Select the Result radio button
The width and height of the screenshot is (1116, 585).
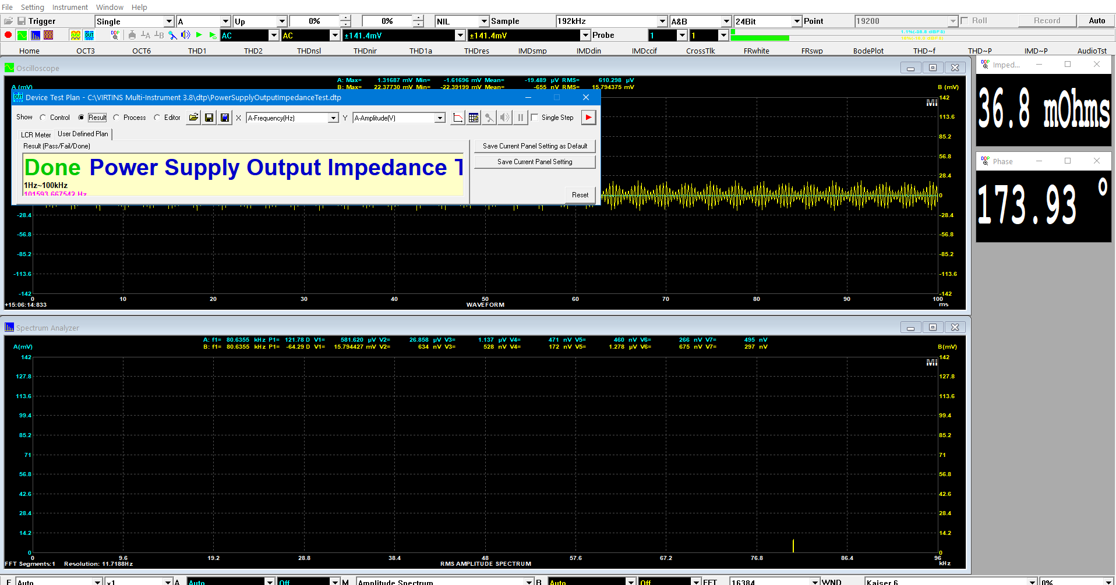coord(81,118)
